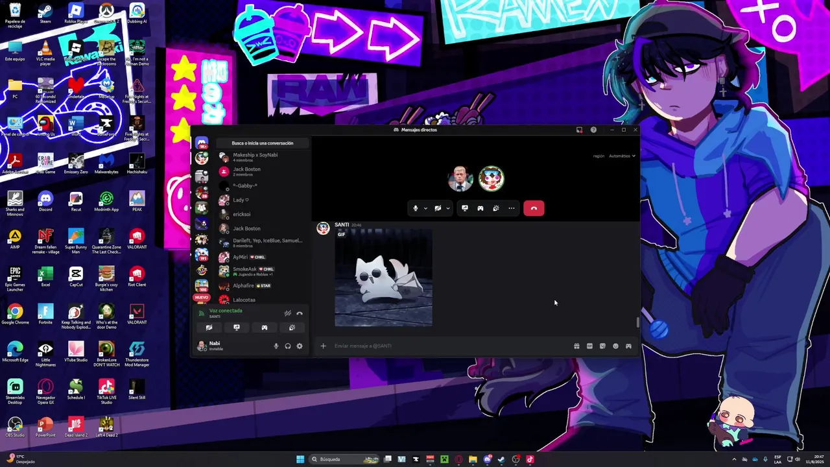Viewport: 830px width, 467px height.
Task: Open microphone options arrow in call controls
Action: 425,208
